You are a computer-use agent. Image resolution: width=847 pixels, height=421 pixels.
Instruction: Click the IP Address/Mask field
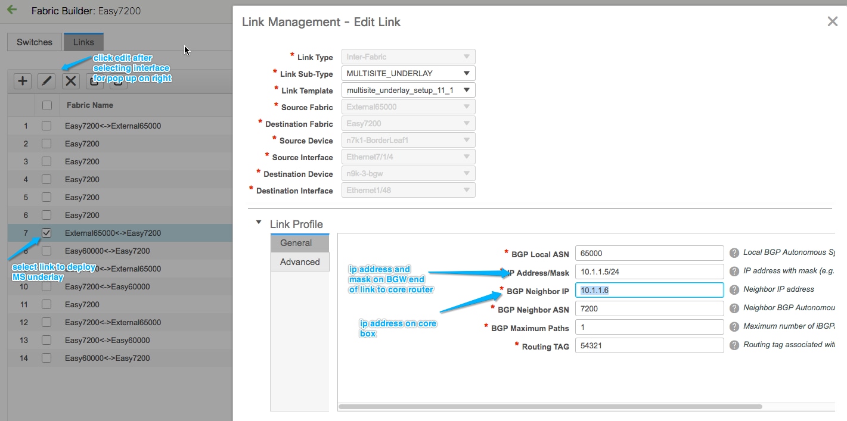649,272
